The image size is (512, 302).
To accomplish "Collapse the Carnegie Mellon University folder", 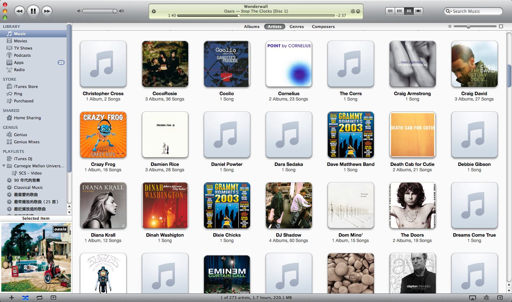I will (x=4, y=166).
